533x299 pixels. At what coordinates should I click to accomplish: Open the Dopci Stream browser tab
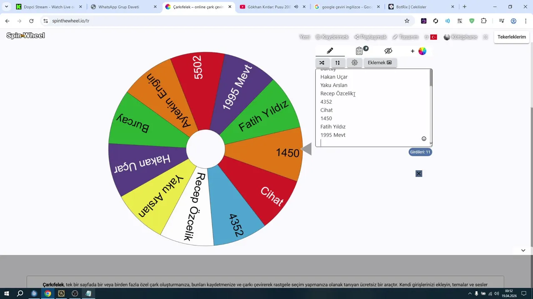click(x=49, y=7)
